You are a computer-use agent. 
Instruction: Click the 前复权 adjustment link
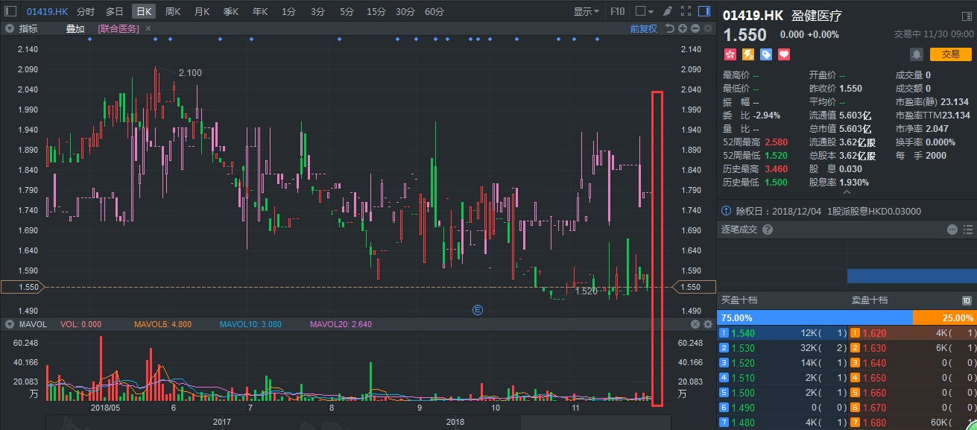pyautogui.click(x=643, y=29)
